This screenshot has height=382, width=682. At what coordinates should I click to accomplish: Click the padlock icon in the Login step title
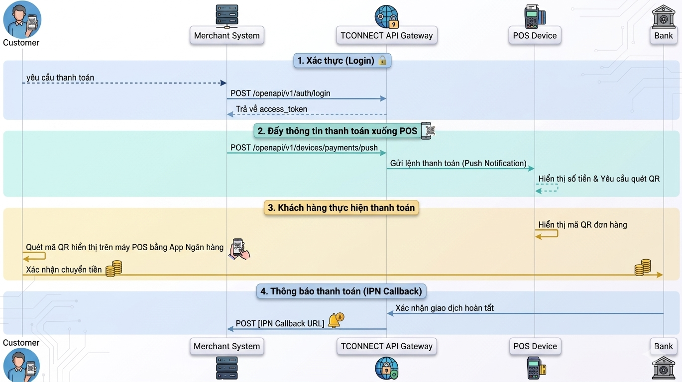click(x=382, y=61)
